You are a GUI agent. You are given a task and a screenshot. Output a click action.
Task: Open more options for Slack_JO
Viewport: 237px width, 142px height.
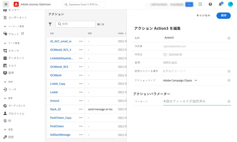pos(81,109)
